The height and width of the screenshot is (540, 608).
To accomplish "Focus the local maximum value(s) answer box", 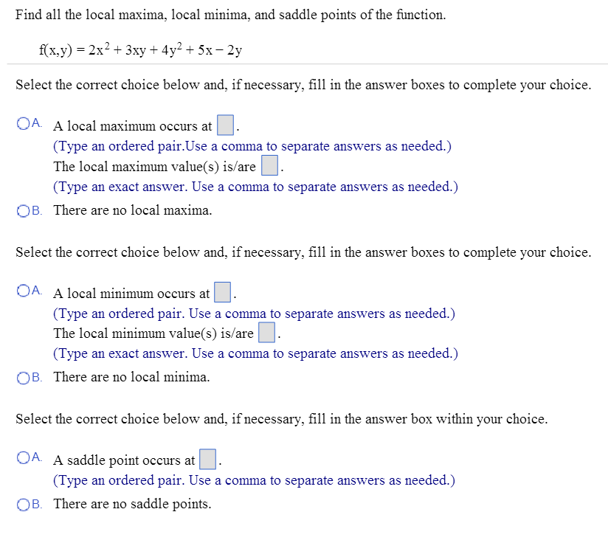I will (x=269, y=166).
